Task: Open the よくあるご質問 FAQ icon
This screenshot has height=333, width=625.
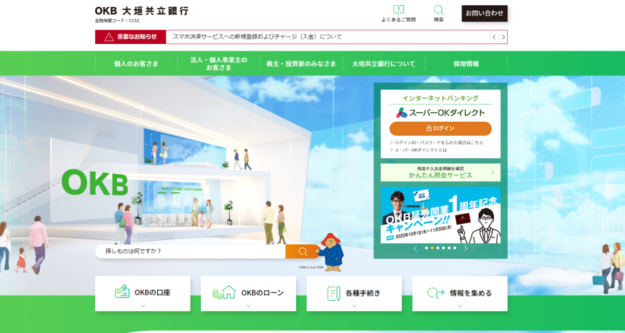Action: (398, 10)
